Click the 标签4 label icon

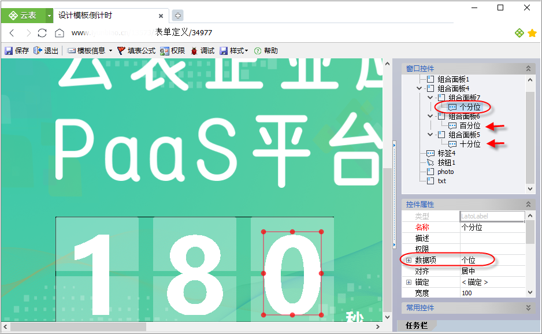pos(430,153)
